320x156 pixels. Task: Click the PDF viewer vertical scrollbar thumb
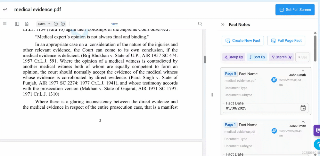(x=205, y=59)
